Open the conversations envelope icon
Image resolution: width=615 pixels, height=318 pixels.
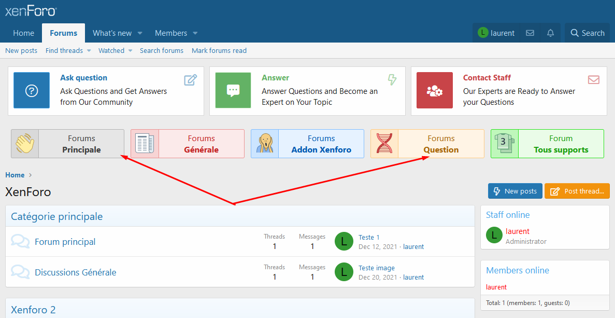click(530, 33)
